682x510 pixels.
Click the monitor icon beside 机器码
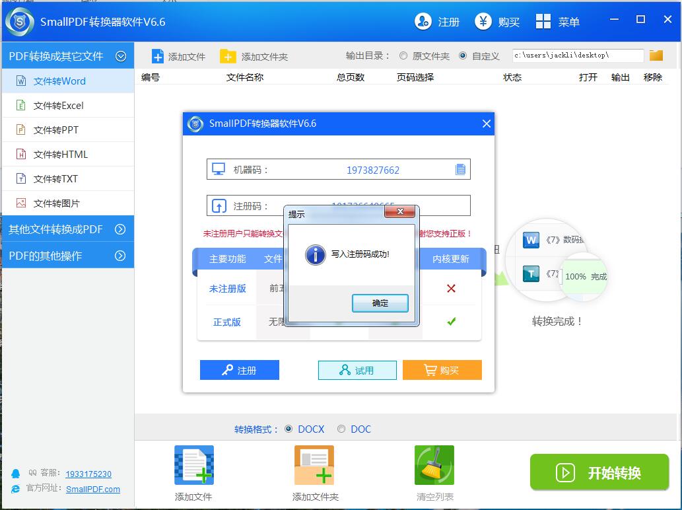click(x=219, y=169)
